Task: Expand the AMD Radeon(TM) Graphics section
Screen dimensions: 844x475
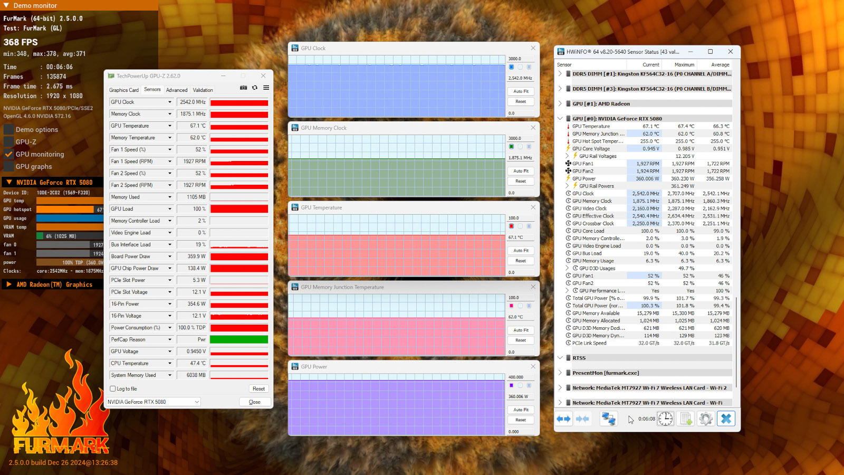Action: click(9, 284)
